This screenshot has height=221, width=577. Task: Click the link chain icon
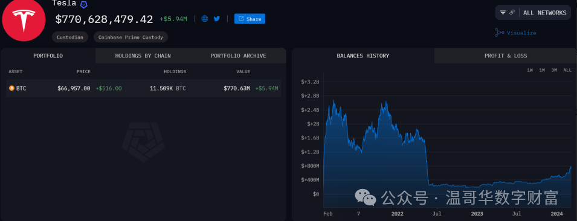[x=512, y=13]
